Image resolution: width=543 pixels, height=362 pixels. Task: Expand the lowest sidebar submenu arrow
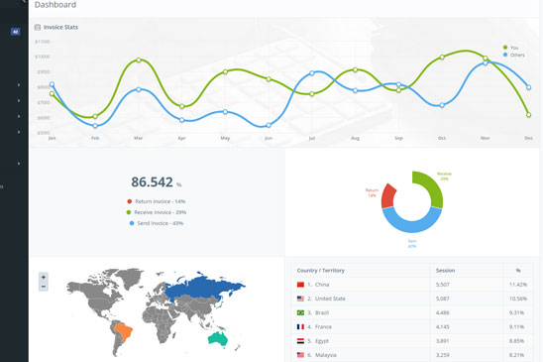[x=19, y=164]
